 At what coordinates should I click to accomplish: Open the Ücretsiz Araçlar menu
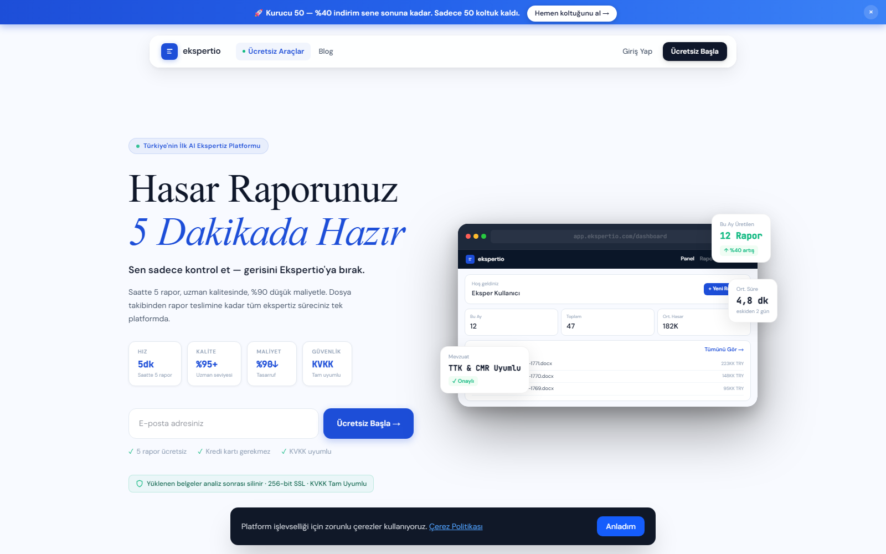[x=273, y=52]
